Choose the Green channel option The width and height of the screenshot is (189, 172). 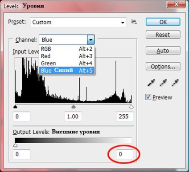(x=67, y=63)
